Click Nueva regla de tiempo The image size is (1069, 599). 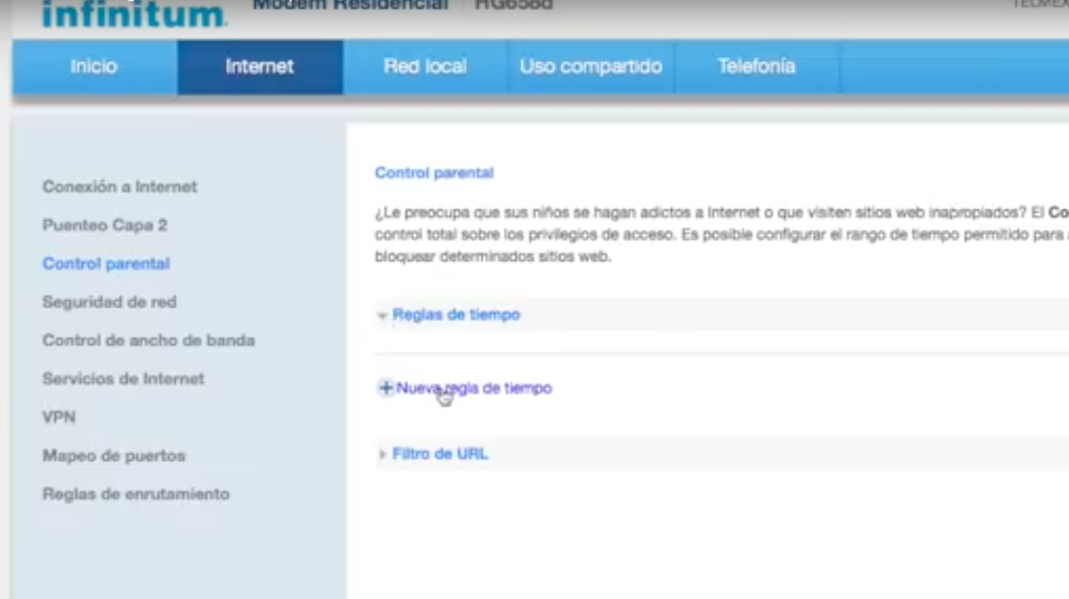[x=474, y=388]
